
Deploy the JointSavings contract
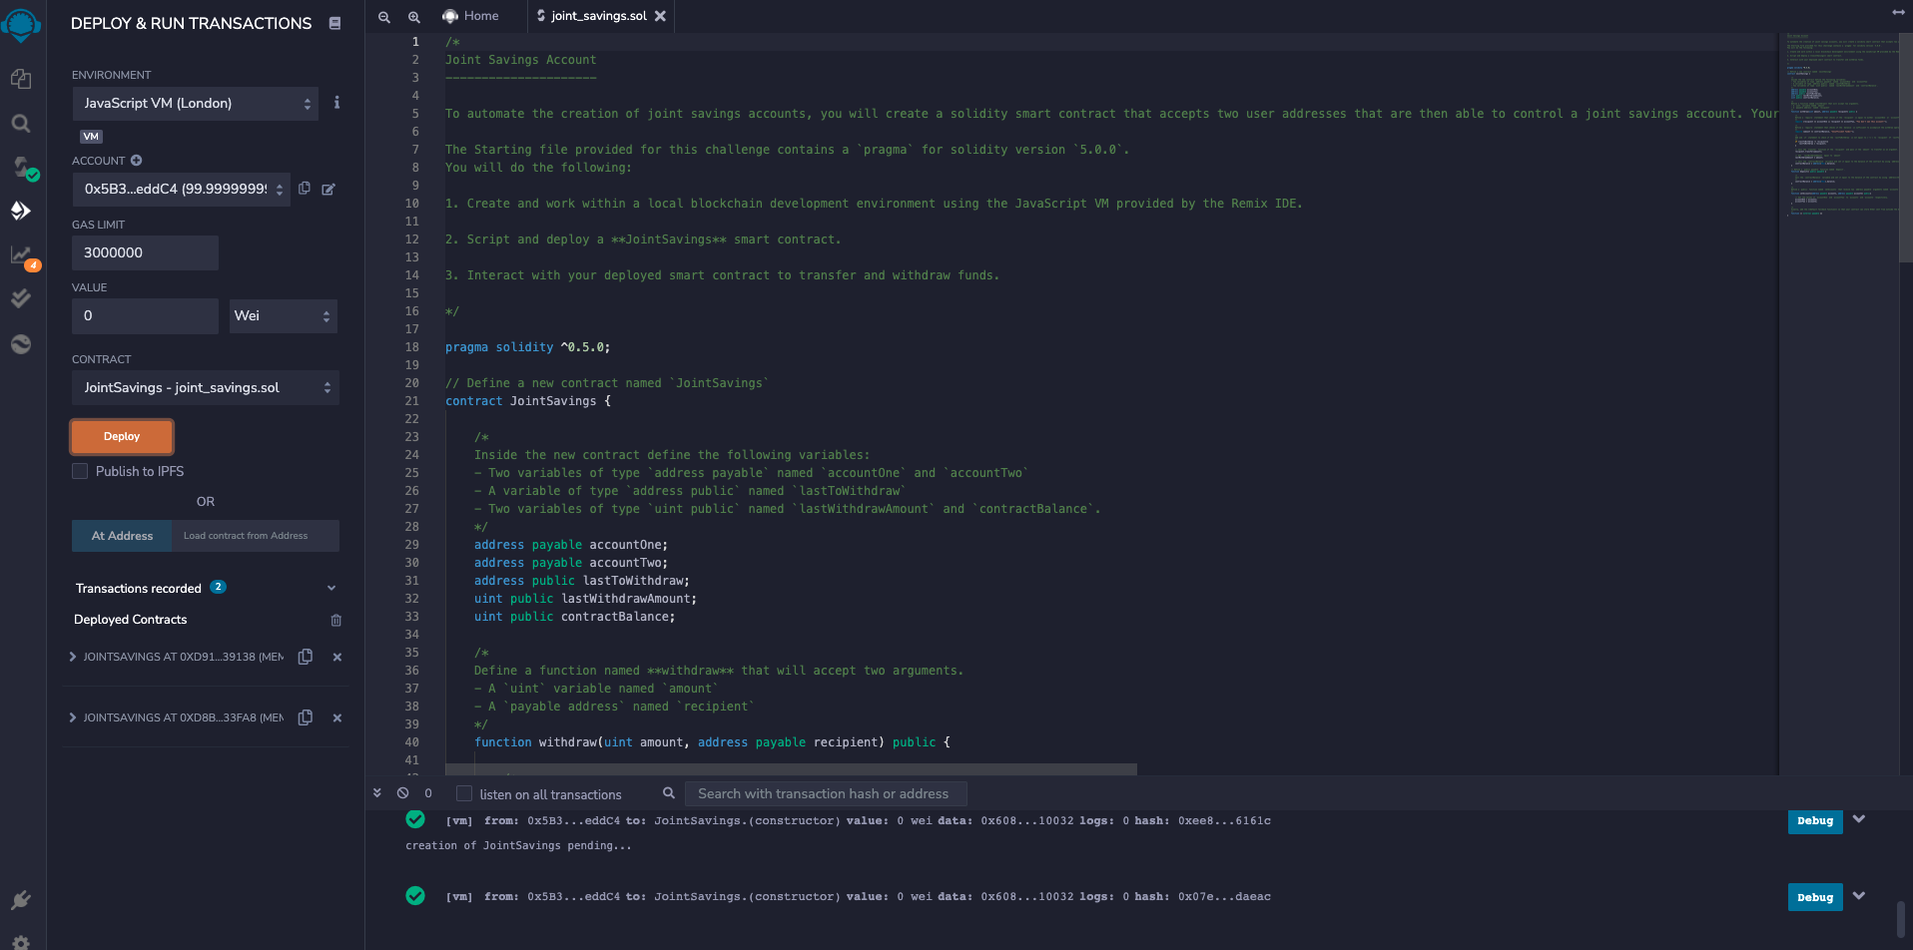121,436
